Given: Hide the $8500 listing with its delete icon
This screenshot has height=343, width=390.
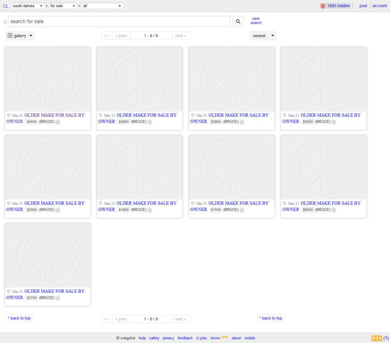Looking at the screenshot, I should (x=333, y=210).
